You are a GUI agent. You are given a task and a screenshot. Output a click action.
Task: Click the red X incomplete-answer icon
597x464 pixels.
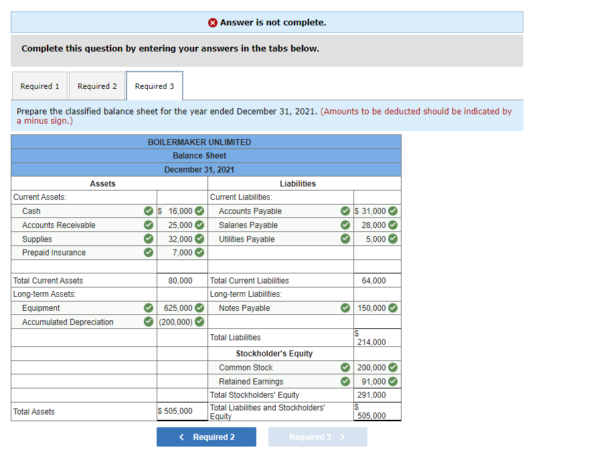pos(213,23)
